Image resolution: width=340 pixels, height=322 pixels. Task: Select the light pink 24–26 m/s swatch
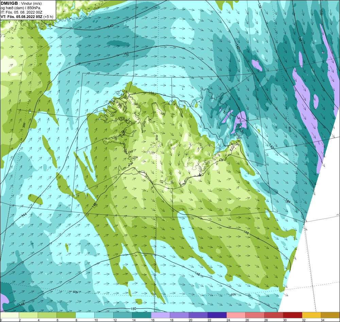click(x=236, y=315)
